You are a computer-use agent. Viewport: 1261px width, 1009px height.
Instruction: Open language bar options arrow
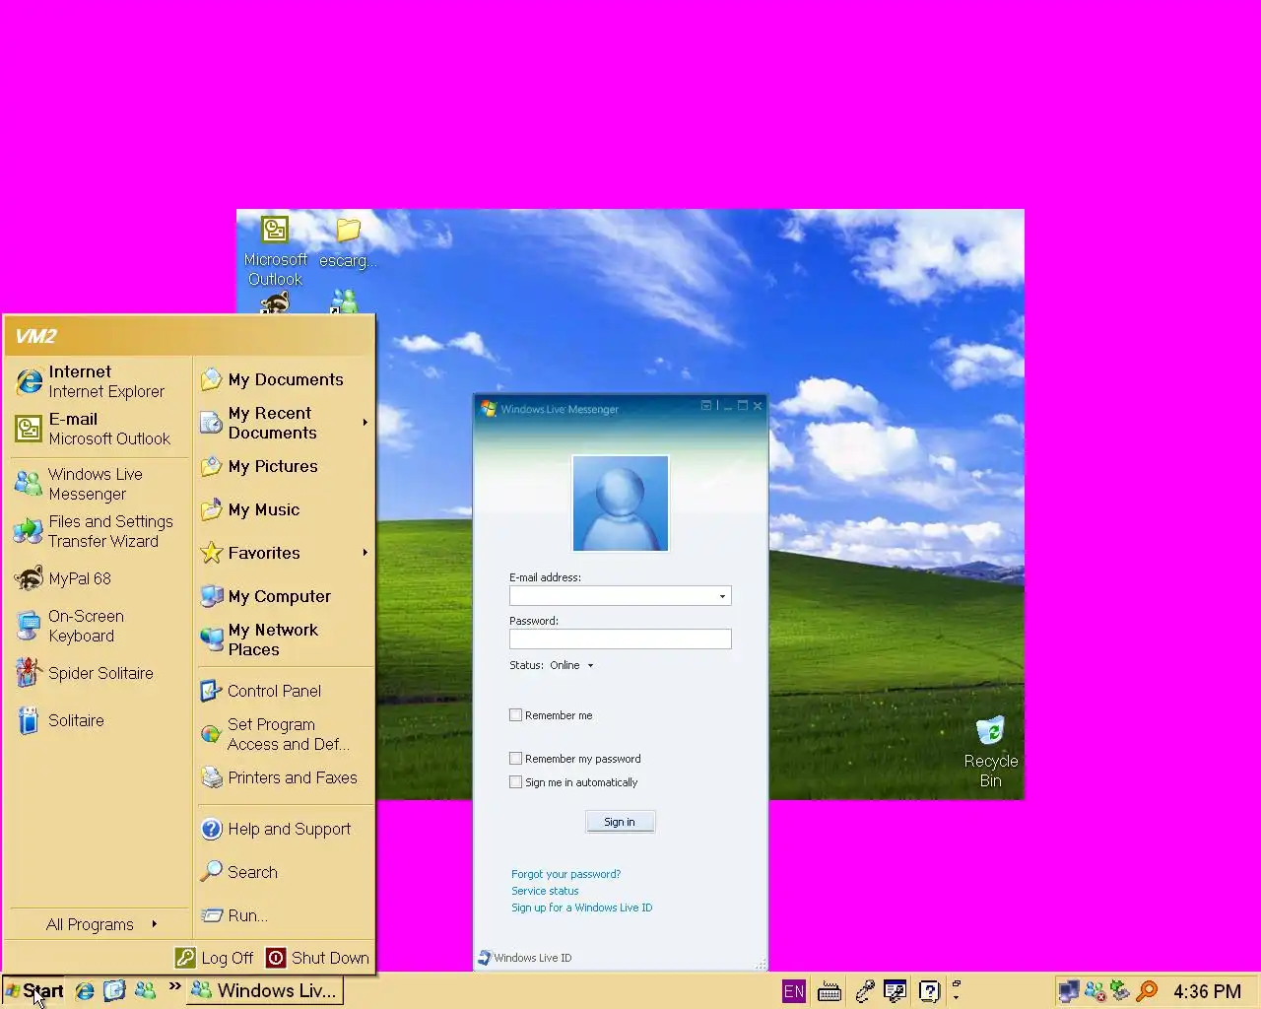pyautogui.click(x=956, y=997)
